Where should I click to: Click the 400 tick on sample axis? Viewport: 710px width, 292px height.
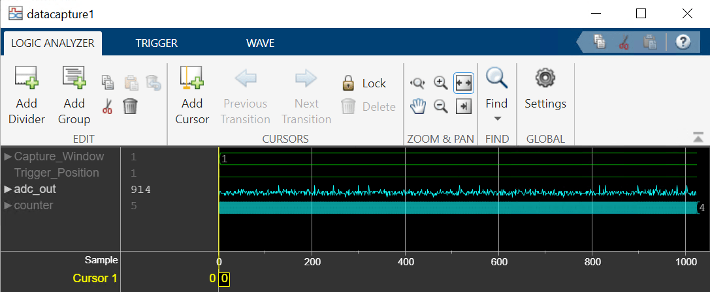coord(405,261)
